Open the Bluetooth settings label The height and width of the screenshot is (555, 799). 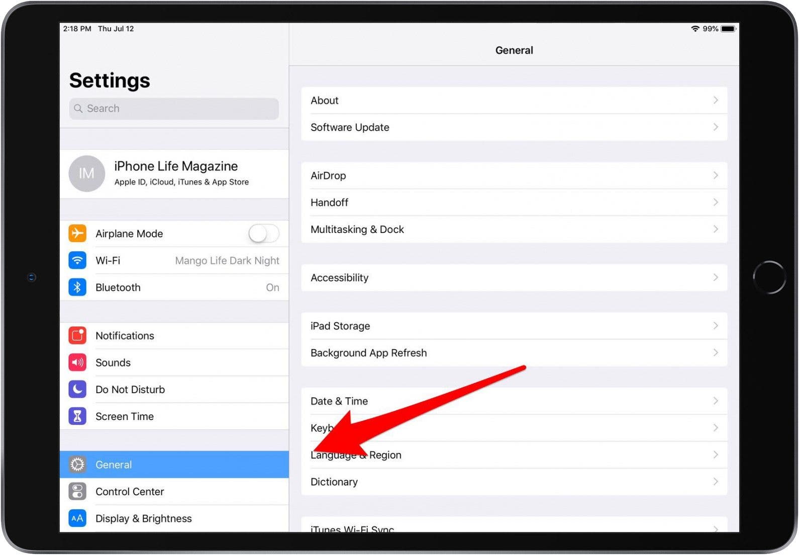coord(118,287)
